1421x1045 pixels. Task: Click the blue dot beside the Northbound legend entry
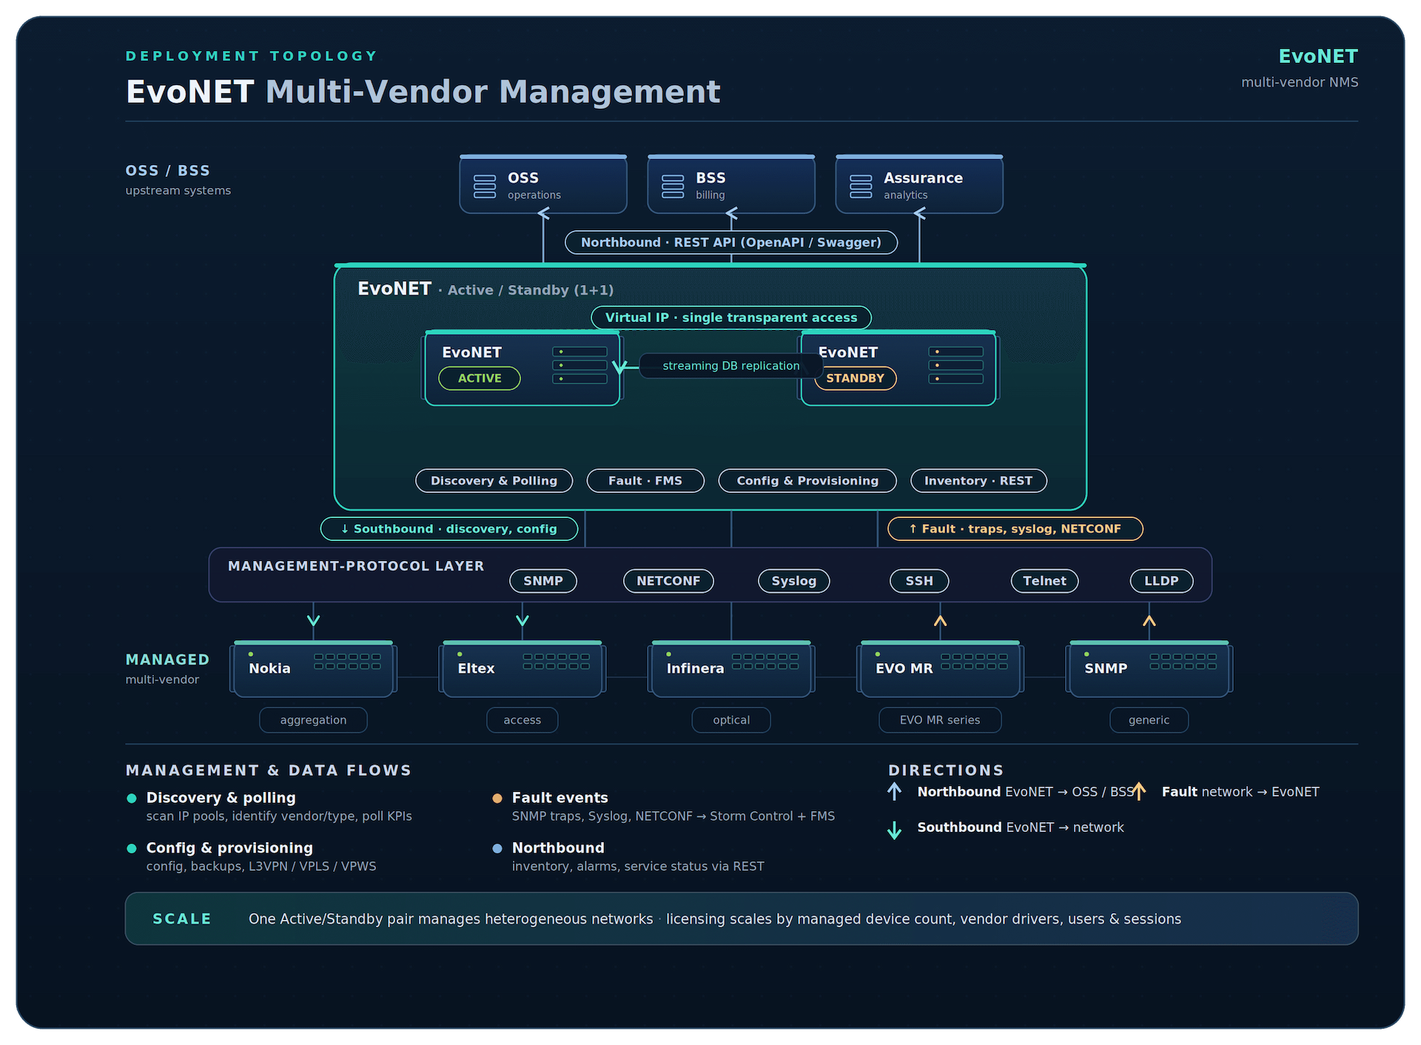[497, 848]
